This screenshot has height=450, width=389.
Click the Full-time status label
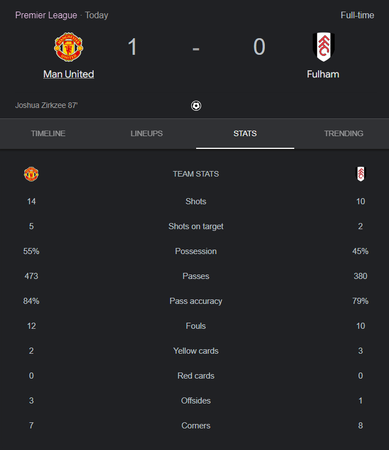tap(357, 15)
